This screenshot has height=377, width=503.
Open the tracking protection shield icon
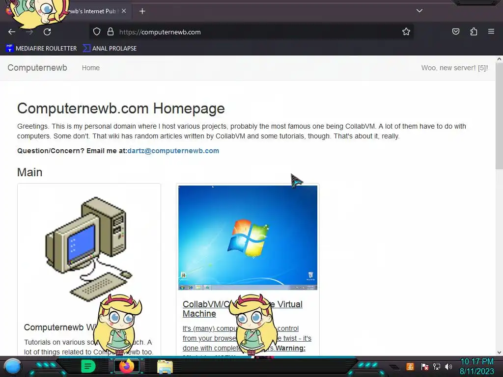click(x=97, y=32)
